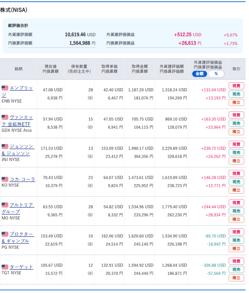Click 積立 button for PG

(236, 249)
